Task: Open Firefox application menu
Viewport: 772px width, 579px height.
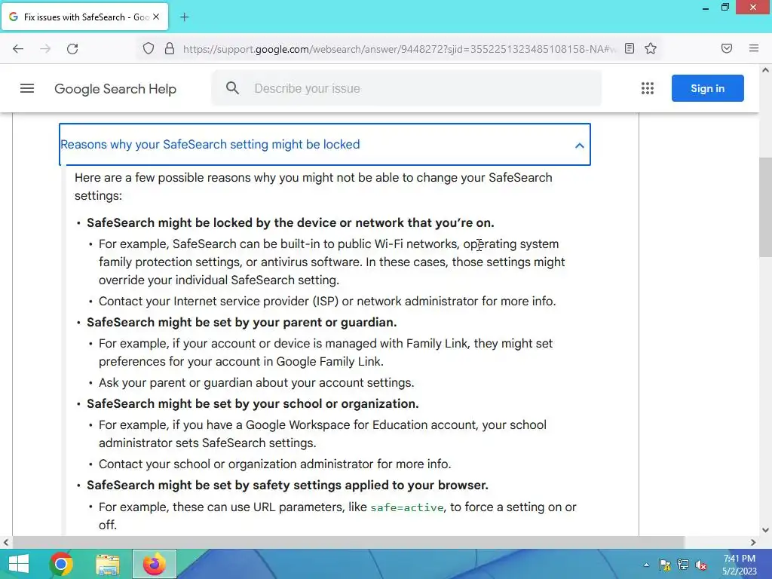Action: (x=754, y=48)
